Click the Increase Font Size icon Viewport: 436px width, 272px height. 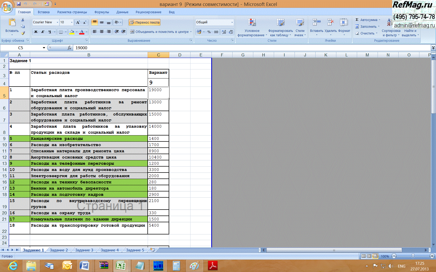pyautogui.click(x=78, y=22)
